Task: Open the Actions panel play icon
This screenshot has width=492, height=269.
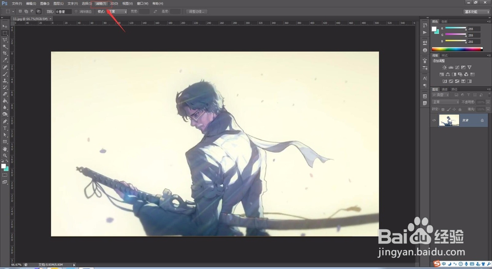Action: 425,33
